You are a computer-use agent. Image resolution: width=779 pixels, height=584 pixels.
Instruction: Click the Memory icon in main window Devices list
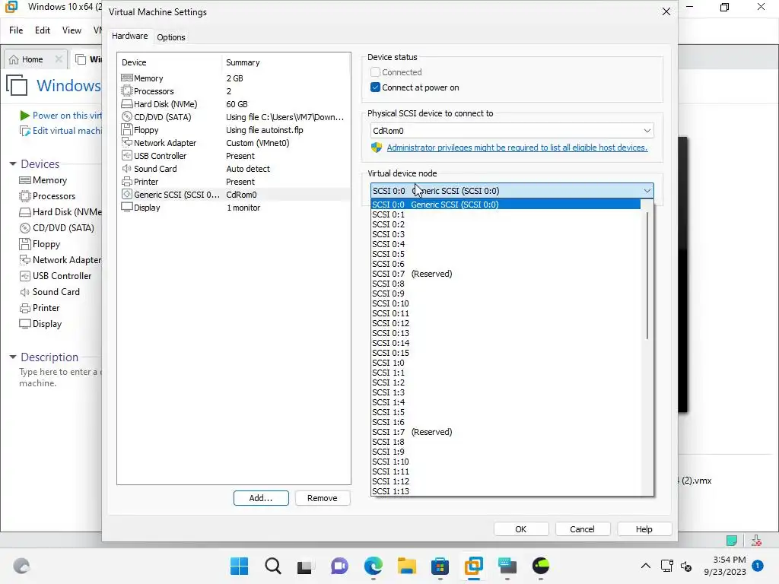pos(25,180)
